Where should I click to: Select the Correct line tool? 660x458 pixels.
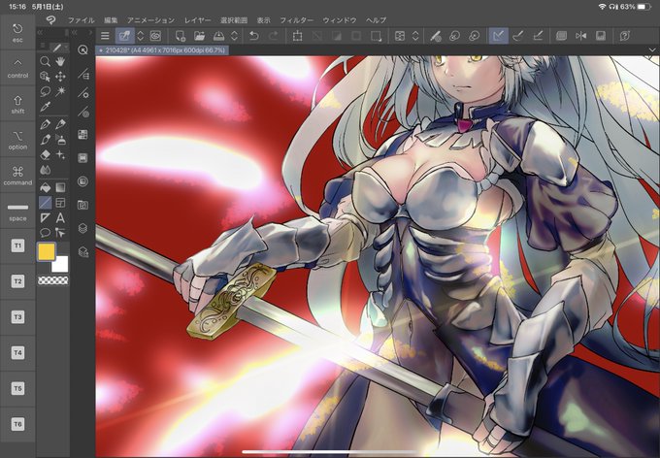point(60,232)
